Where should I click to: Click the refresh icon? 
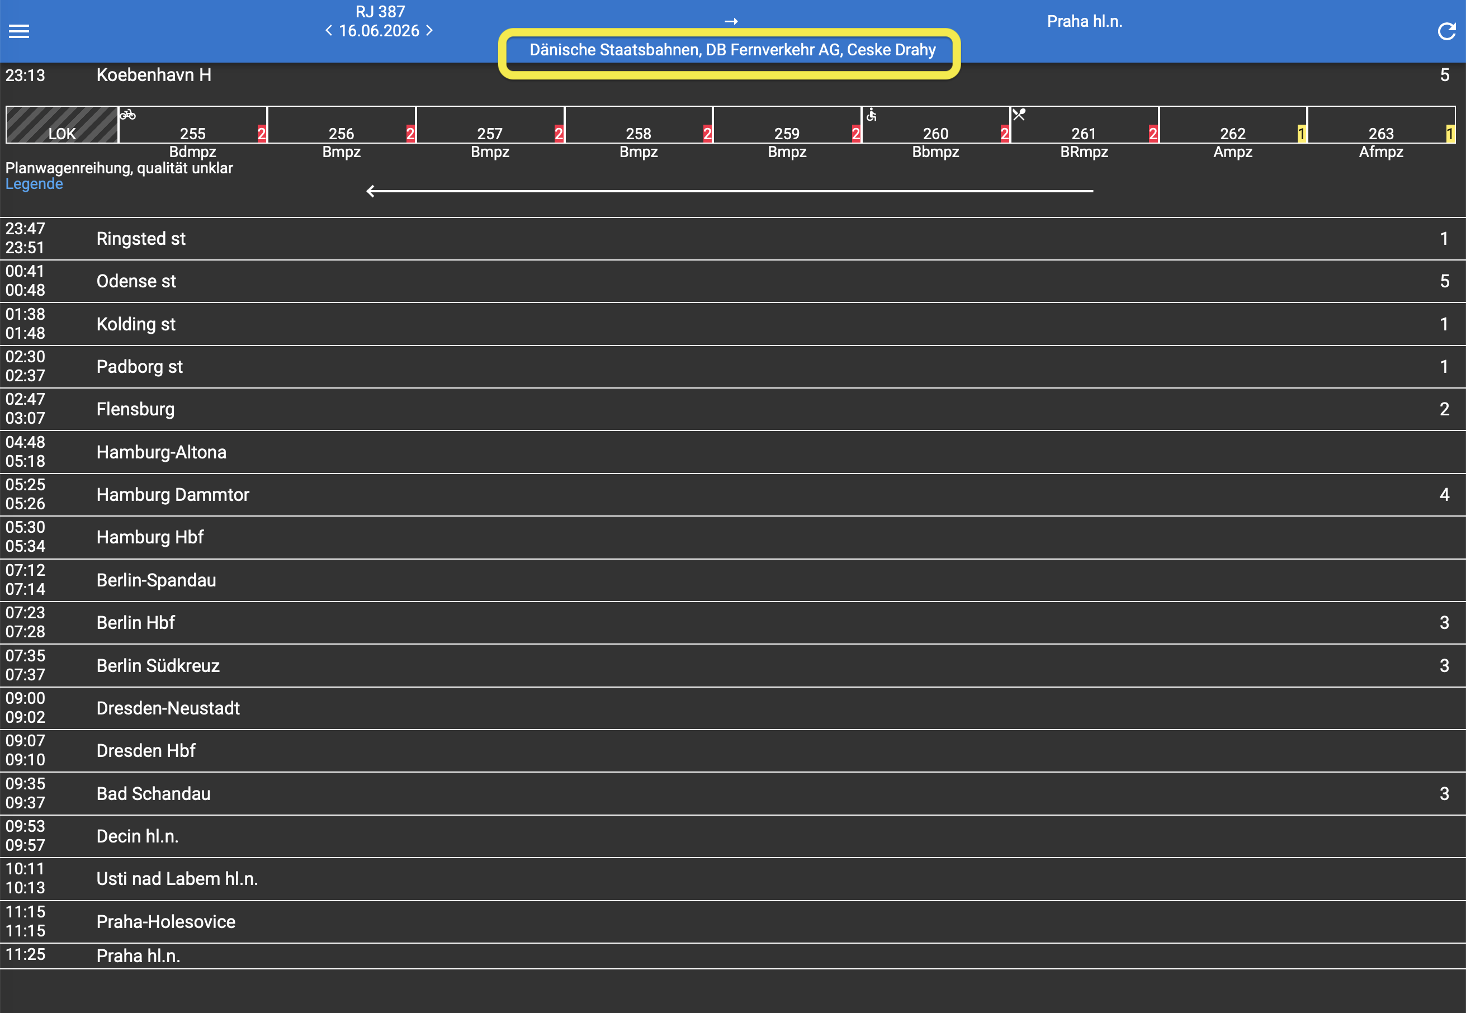pyautogui.click(x=1446, y=31)
